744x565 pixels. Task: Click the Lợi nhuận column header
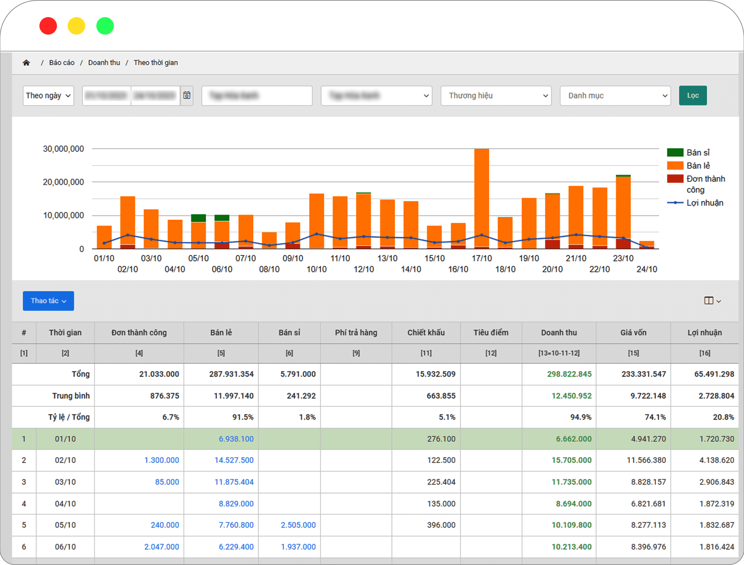point(704,333)
